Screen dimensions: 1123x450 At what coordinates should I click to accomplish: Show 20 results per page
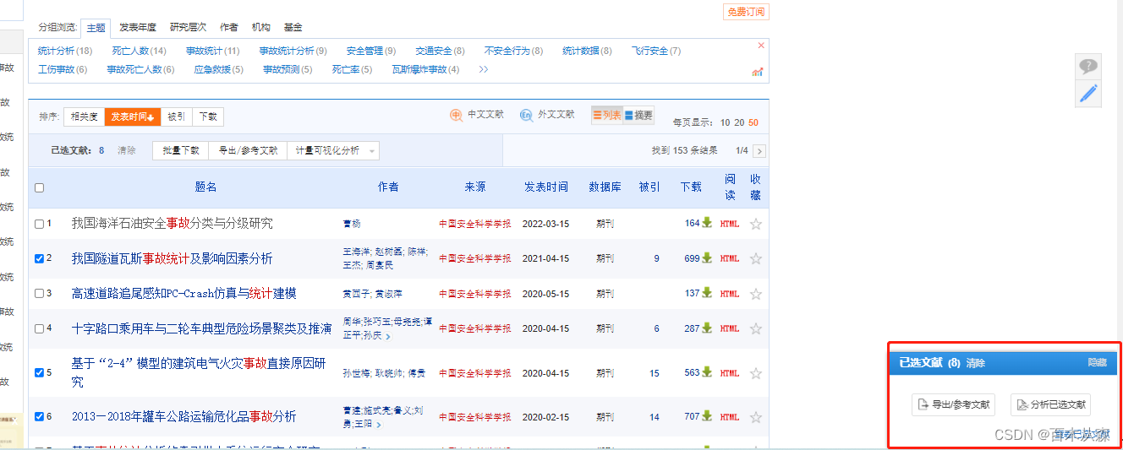click(x=739, y=122)
